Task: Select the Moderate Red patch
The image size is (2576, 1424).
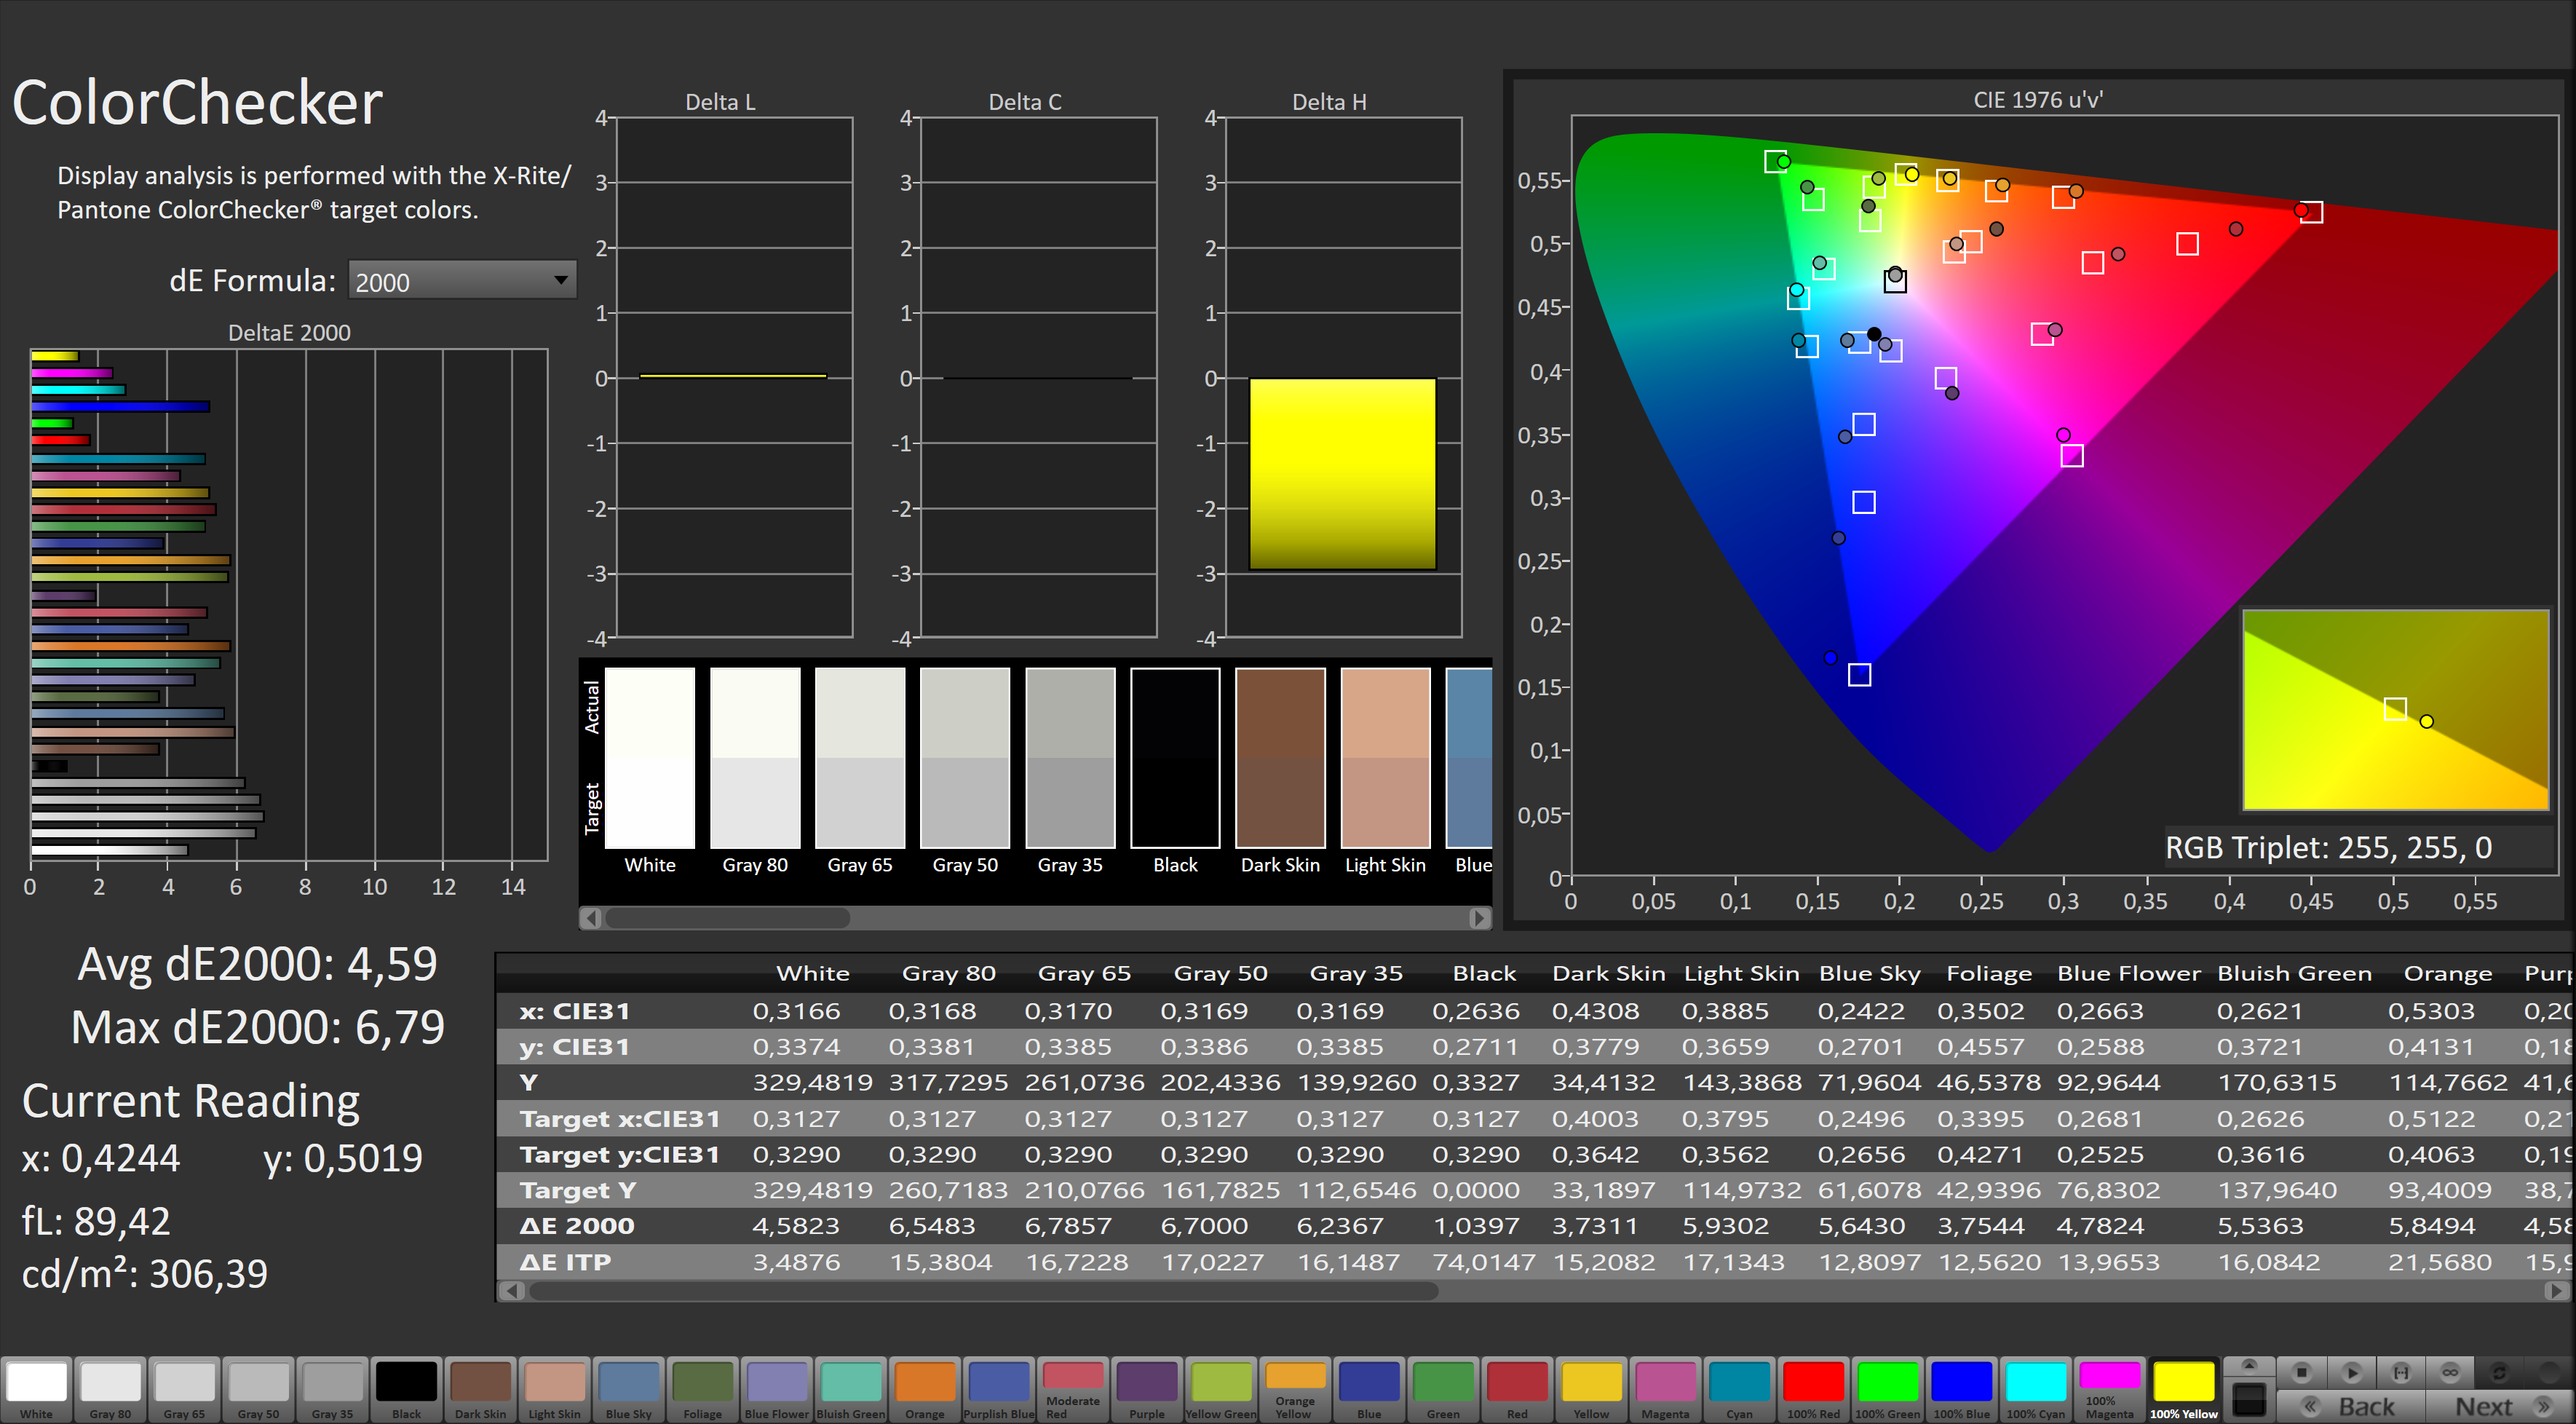Action: 1073,1389
